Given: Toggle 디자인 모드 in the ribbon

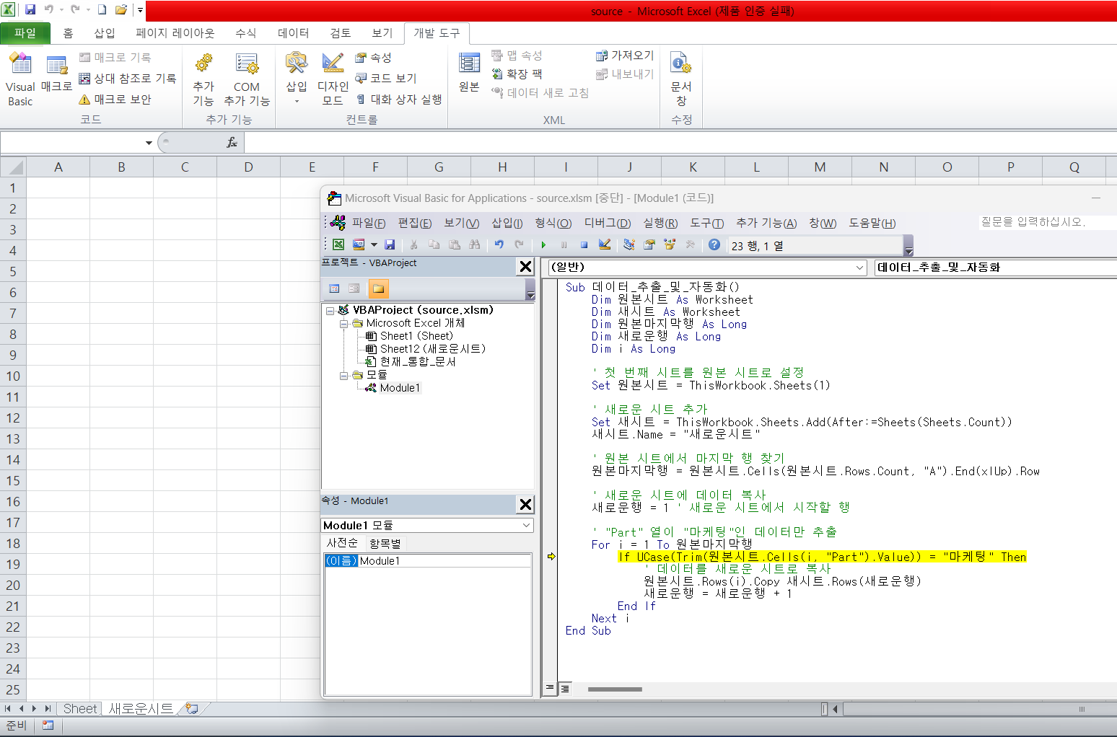Looking at the screenshot, I should [333, 79].
